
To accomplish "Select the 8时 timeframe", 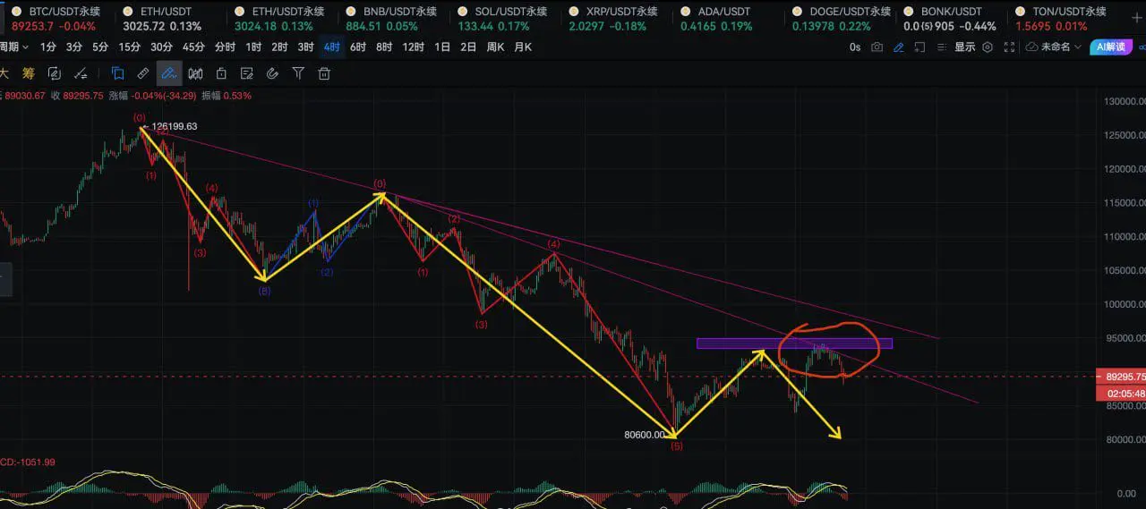I will 384,47.
